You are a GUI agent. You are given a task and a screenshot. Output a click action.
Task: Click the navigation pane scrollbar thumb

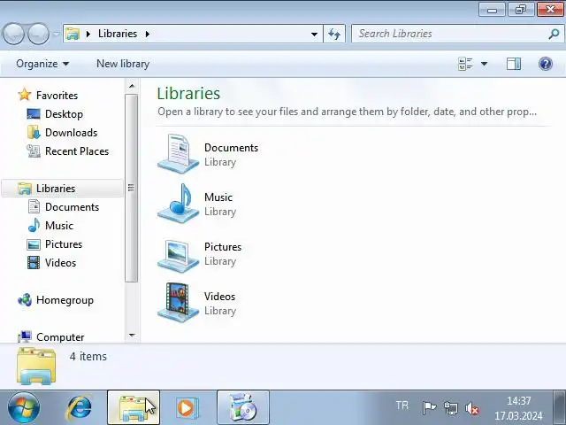click(x=132, y=188)
